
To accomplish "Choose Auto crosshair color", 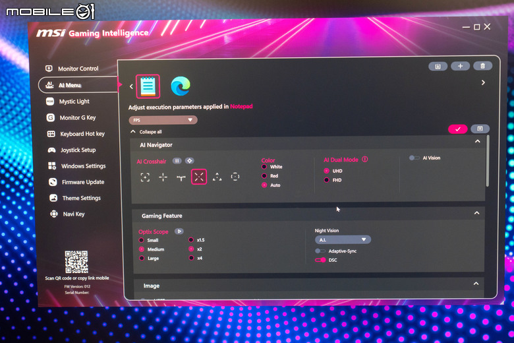I will pos(264,185).
